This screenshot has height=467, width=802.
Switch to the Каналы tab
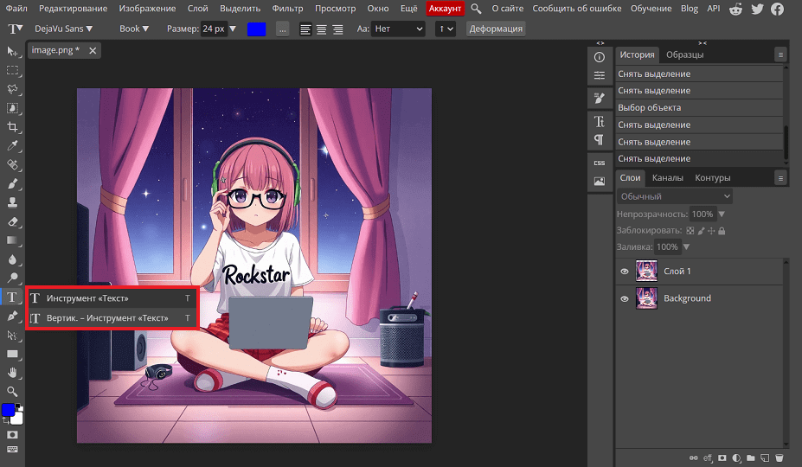(667, 177)
